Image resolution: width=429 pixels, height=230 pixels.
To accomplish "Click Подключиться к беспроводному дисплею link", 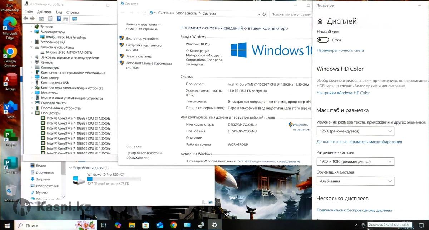I will 355,210.
